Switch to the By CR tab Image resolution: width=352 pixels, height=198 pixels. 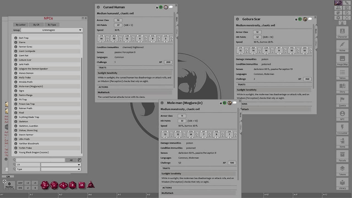(36, 24)
